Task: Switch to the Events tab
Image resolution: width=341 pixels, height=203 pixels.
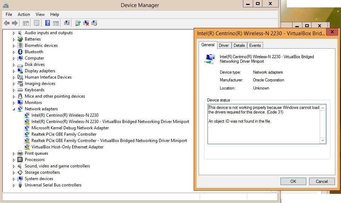Action: [255, 45]
